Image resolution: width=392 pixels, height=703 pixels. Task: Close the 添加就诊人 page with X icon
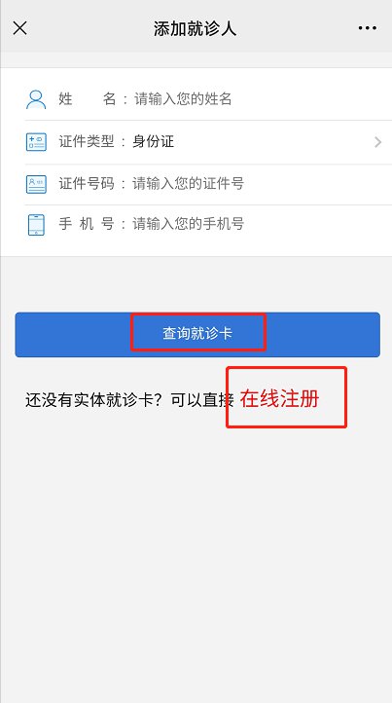click(20, 28)
